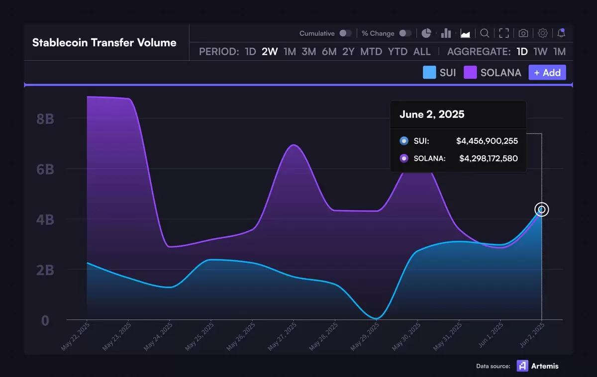Click the May 29, 2025 axis label
The width and height of the screenshot is (597, 377).
point(365,337)
